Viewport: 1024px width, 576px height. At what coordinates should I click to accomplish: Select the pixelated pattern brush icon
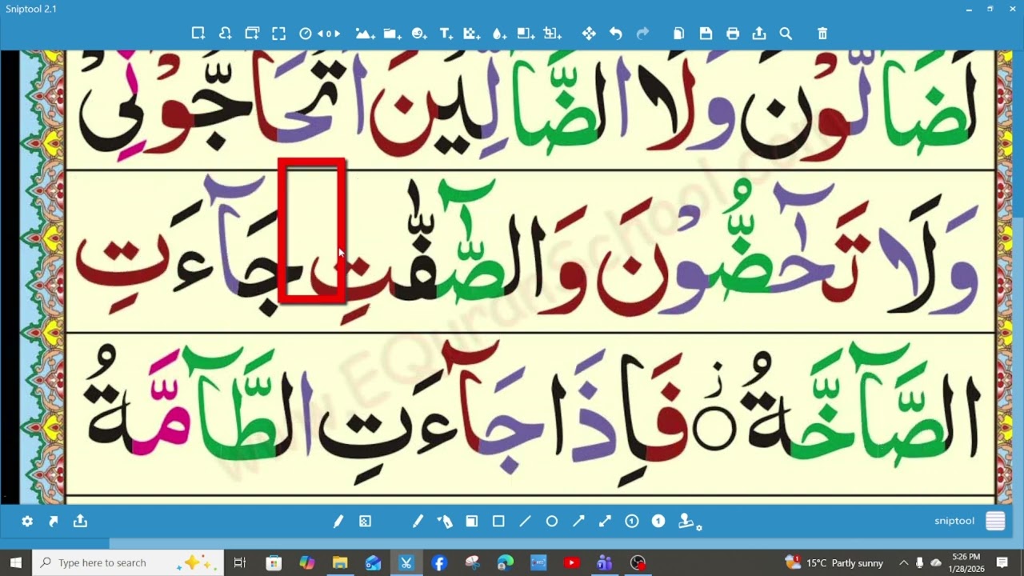coord(365,522)
